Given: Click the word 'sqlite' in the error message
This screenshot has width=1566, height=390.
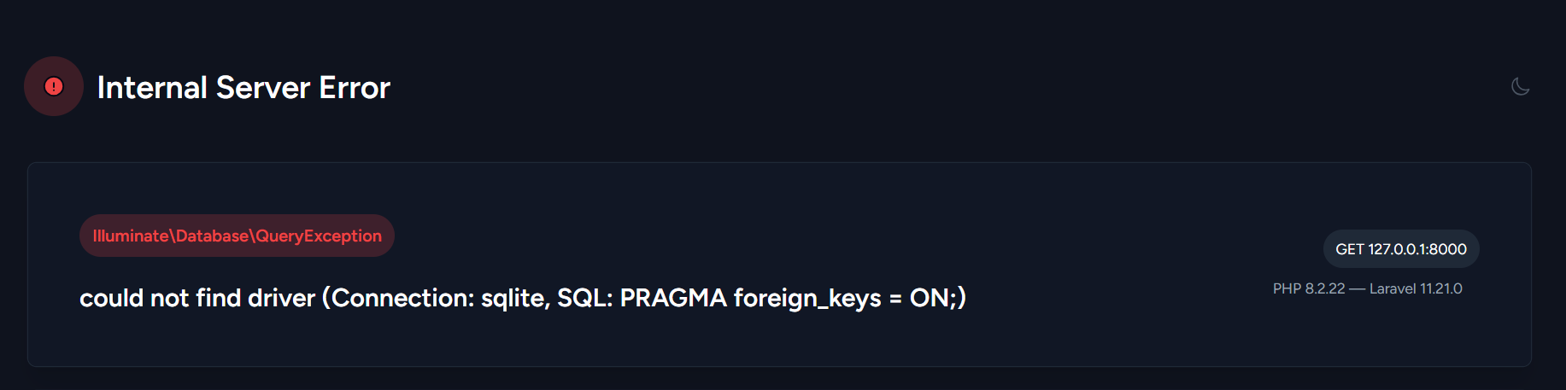Looking at the screenshot, I should (x=513, y=298).
